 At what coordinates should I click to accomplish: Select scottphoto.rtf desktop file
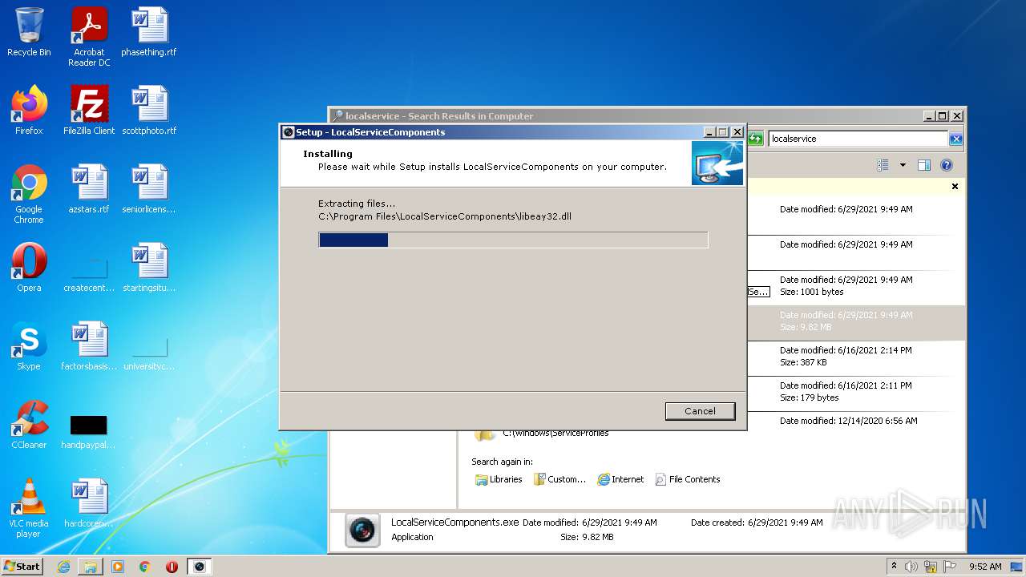[149, 111]
